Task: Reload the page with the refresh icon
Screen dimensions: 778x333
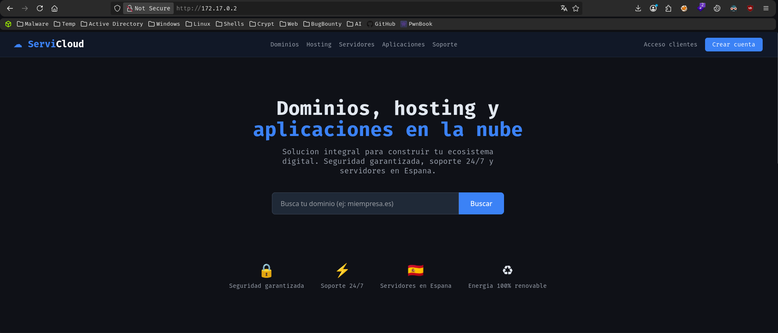Action: (40, 8)
